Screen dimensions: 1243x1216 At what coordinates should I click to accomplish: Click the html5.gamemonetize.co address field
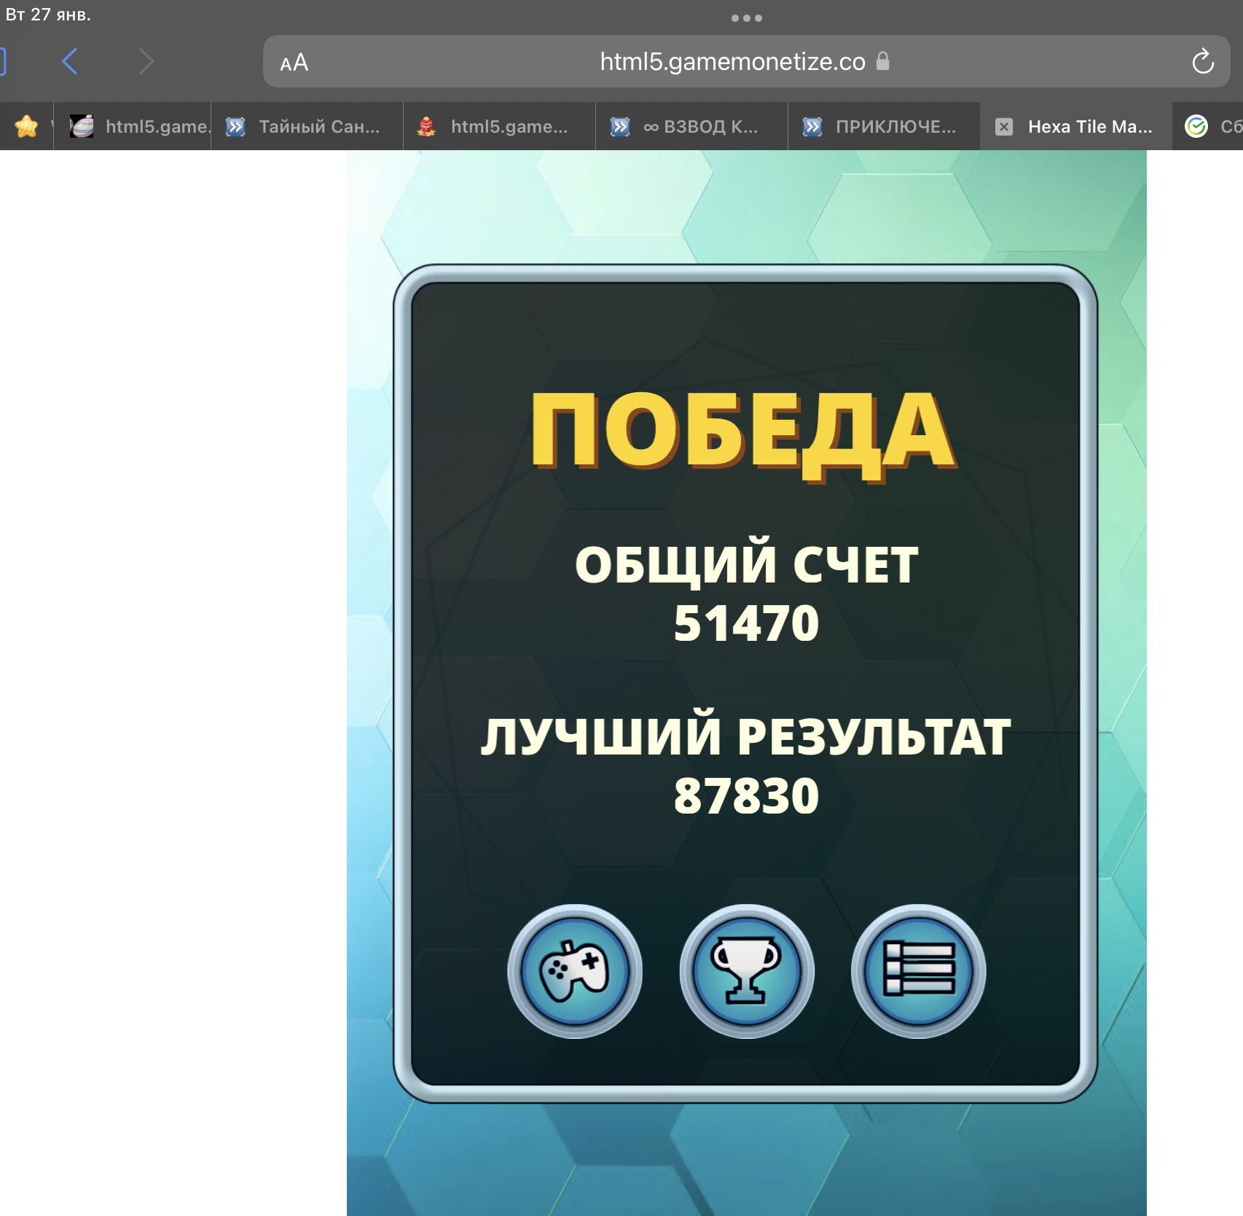click(x=732, y=62)
